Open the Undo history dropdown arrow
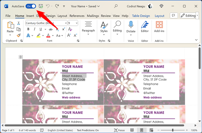 [52, 6]
